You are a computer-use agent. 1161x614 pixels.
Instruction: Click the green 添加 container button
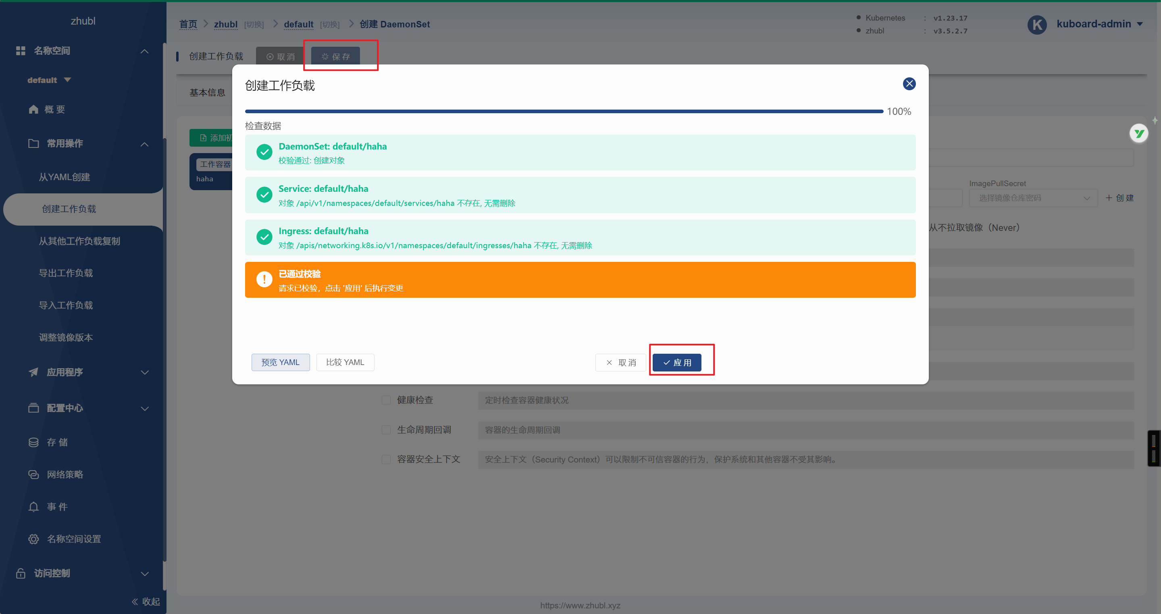click(212, 138)
